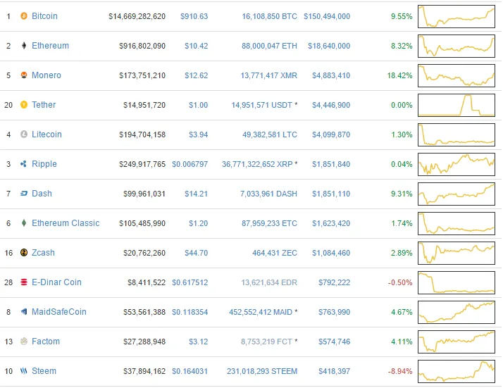Screen dimensions: 503x388
Task: Open the Ethereum coin page link
Action: (x=50, y=46)
